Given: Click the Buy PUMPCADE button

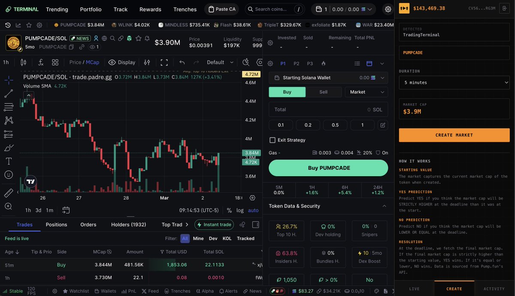Looking at the screenshot, I should [328, 168].
